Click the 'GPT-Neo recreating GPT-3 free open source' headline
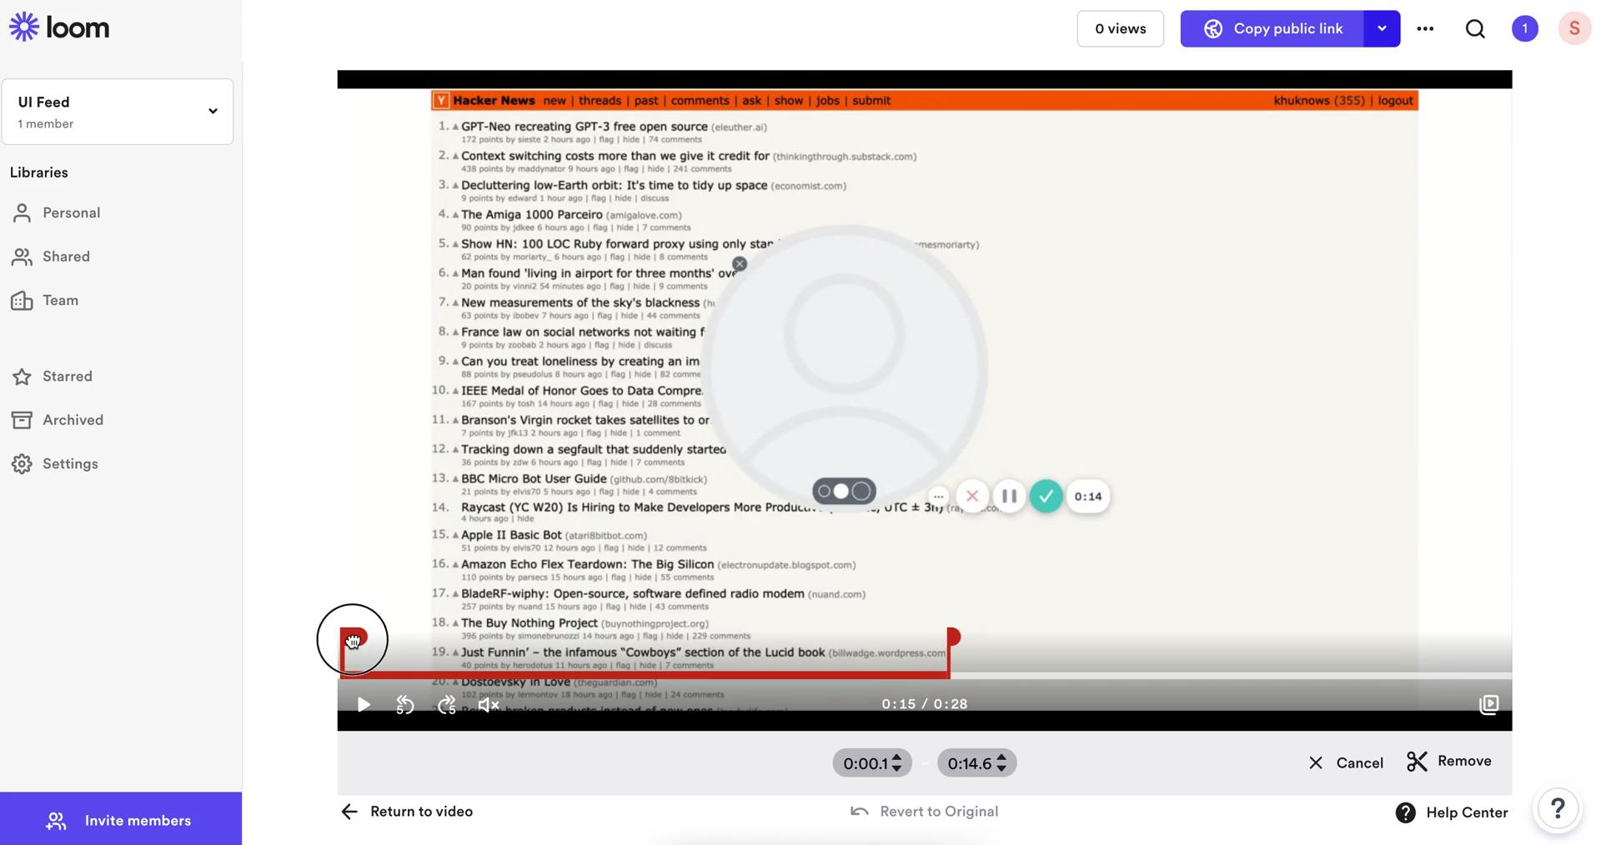This screenshot has height=845, width=1601. 585,127
